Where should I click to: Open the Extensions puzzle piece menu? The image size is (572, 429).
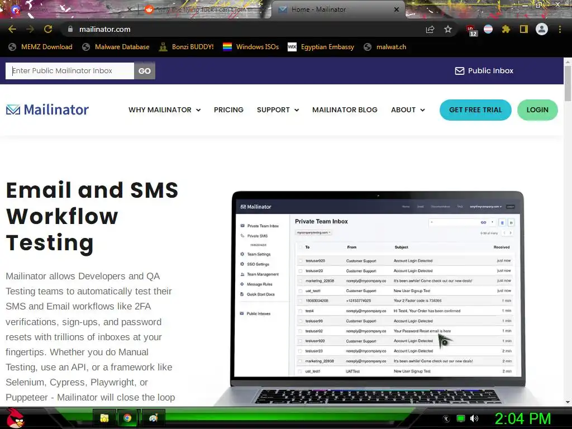[x=506, y=29]
